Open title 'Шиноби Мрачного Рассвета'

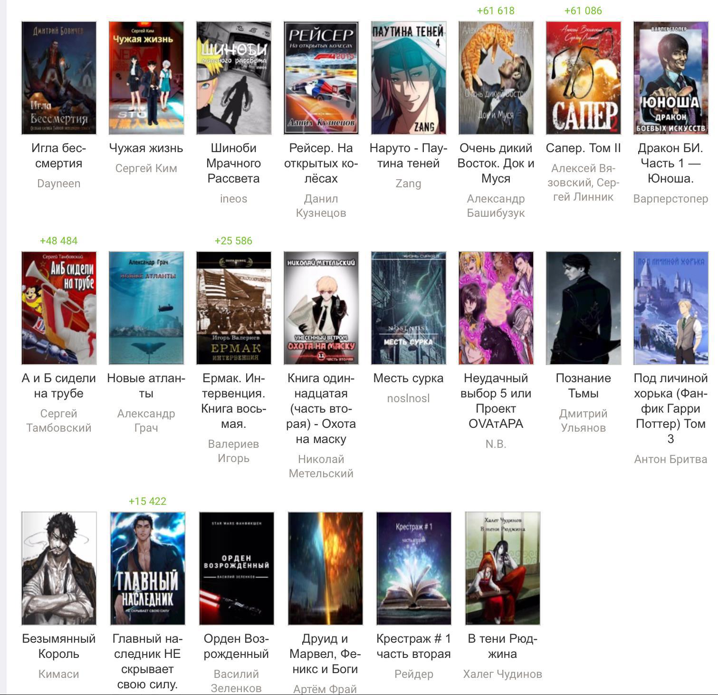pos(234,163)
